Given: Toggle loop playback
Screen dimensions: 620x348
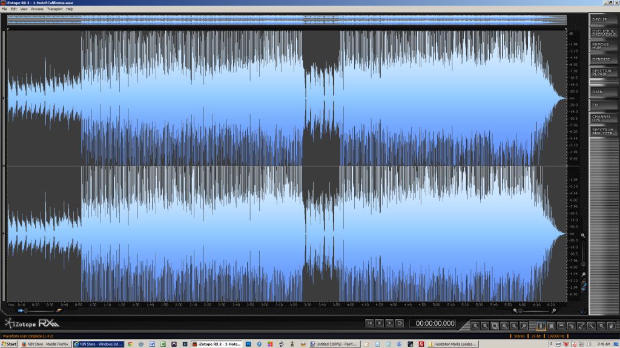Looking at the screenshot, I should 400,323.
